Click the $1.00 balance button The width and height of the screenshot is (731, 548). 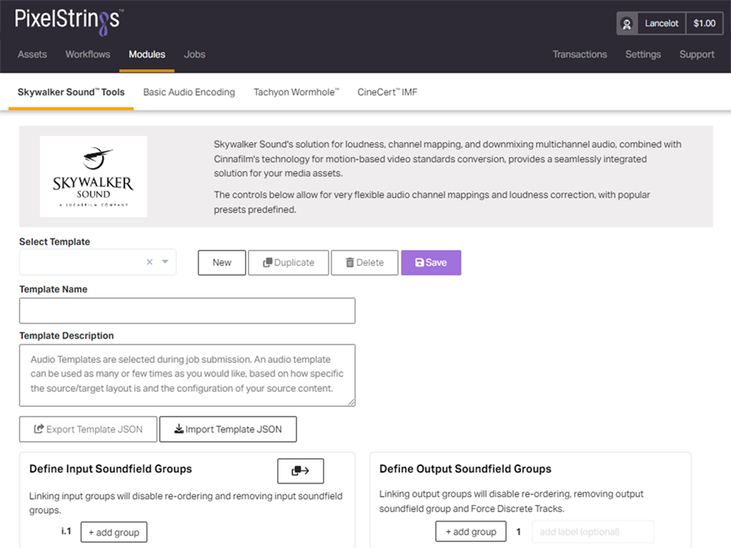(704, 23)
